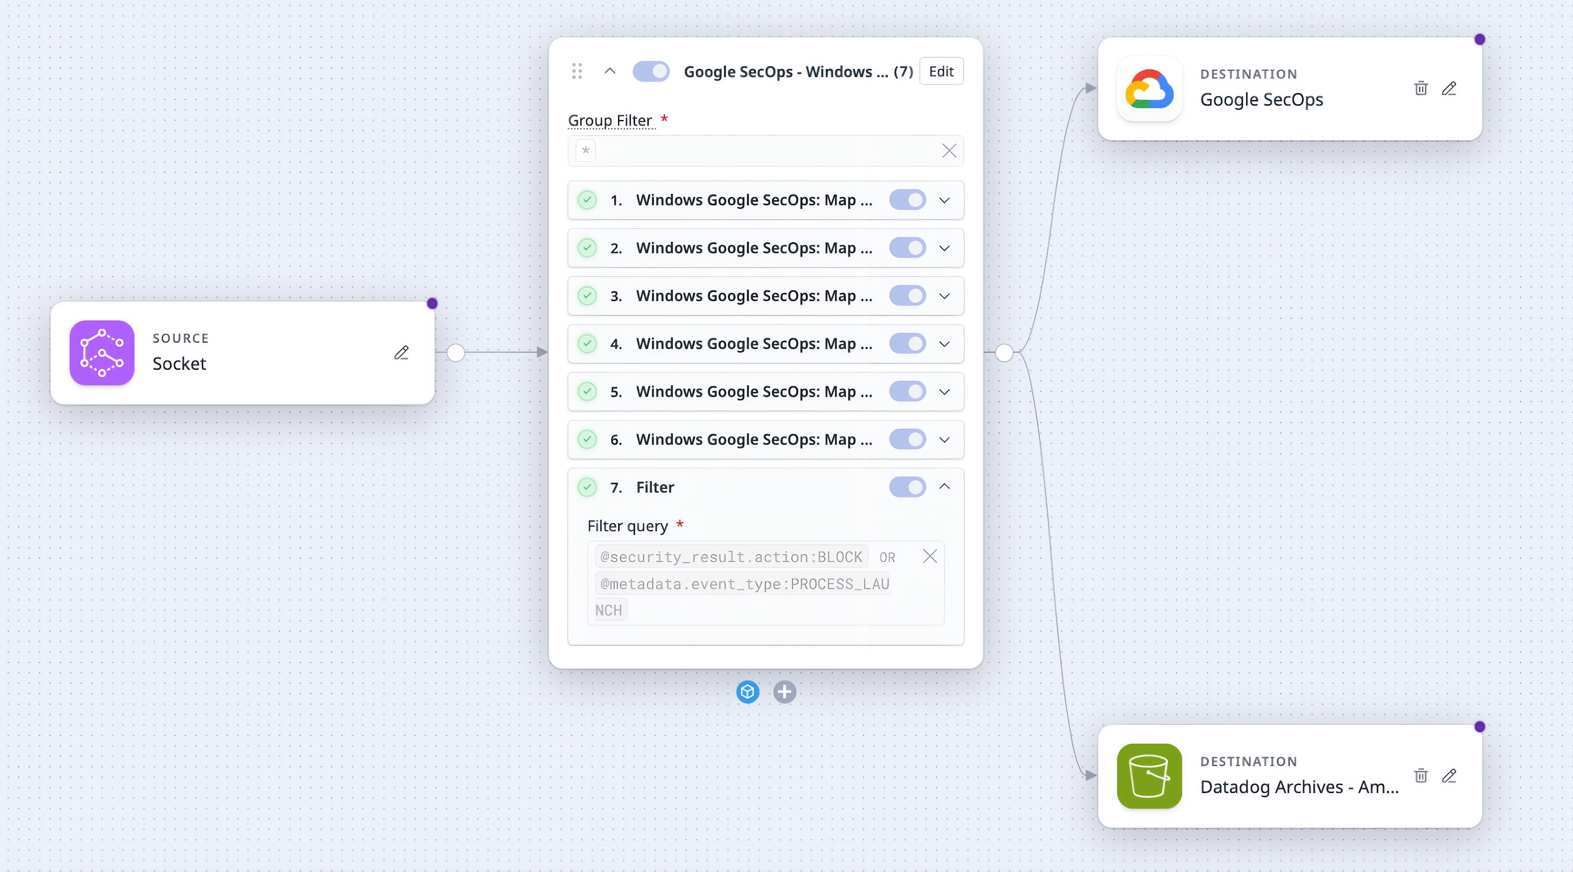Add a processor with the plus icon
The width and height of the screenshot is (1573, 872).
point(785,692)
